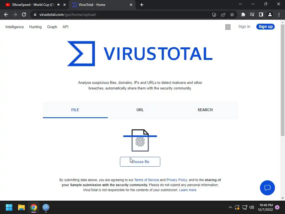Click the Sign in link

pos(244,26)
